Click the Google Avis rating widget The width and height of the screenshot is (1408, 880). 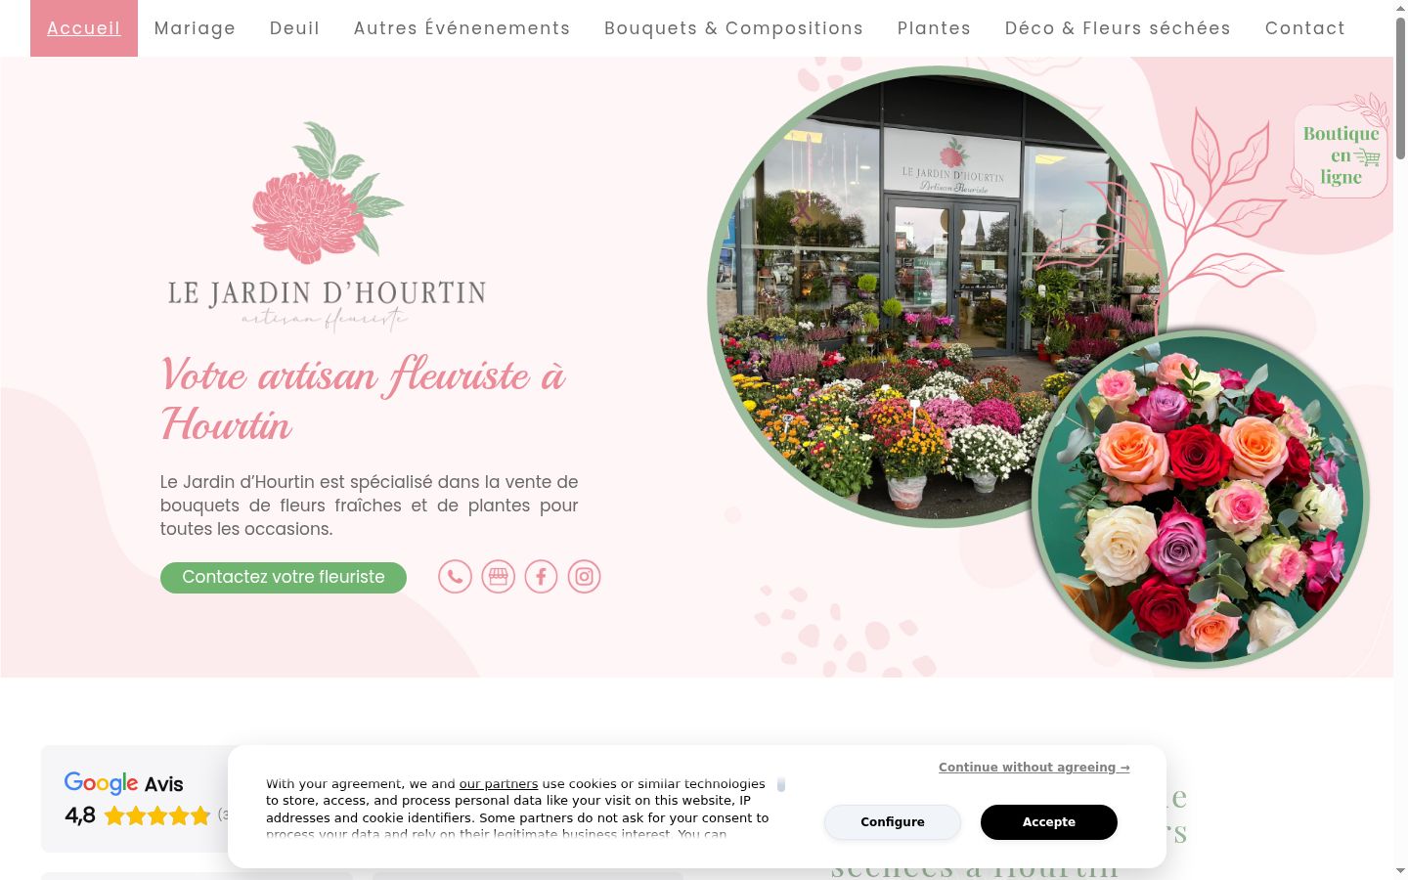pyautogui.click(x=135, y=799)
